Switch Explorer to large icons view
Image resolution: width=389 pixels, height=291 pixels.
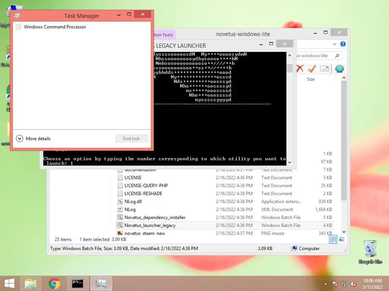pos(342,239)
